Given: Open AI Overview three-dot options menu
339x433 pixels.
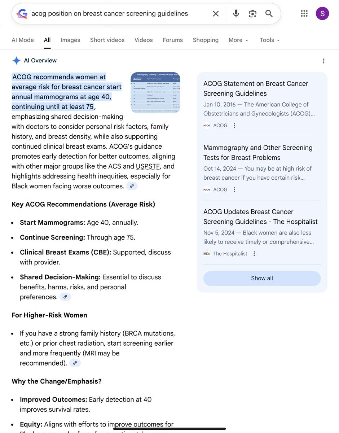Looking at the screenshot, I should (323, 61).
